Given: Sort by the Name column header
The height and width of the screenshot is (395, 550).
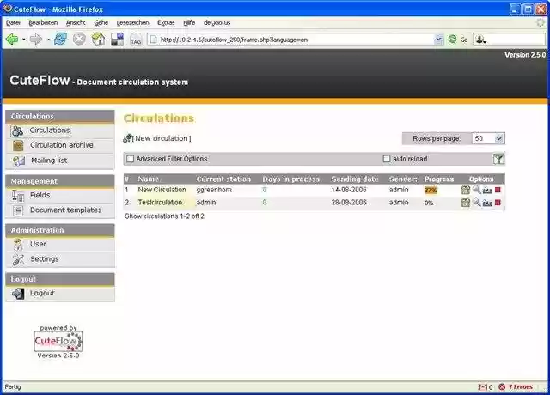Looking at the screenshot, I should [149, 179].
